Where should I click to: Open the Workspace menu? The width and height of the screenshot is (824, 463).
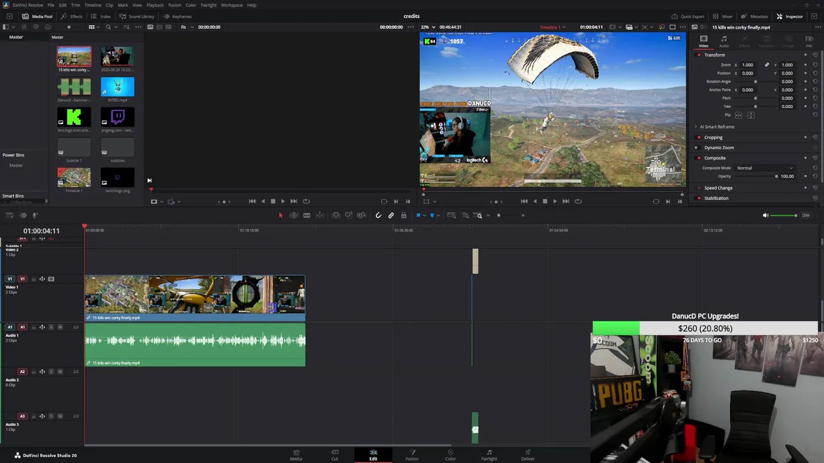coord(232,5)
